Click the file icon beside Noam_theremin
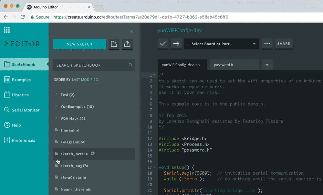The width and height of the screenshot is (323, 195). pyautogui.click(x=57, y=189)
